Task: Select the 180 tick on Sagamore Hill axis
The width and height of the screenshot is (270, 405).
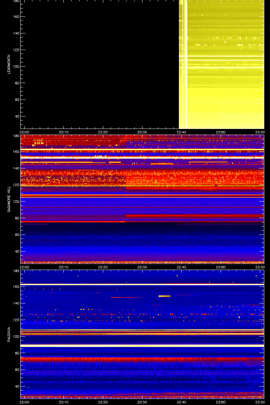Action: click(x=16, y=136)
